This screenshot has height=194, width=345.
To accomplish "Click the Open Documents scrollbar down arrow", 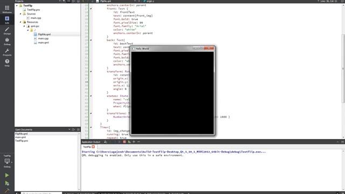I will 79,189.
